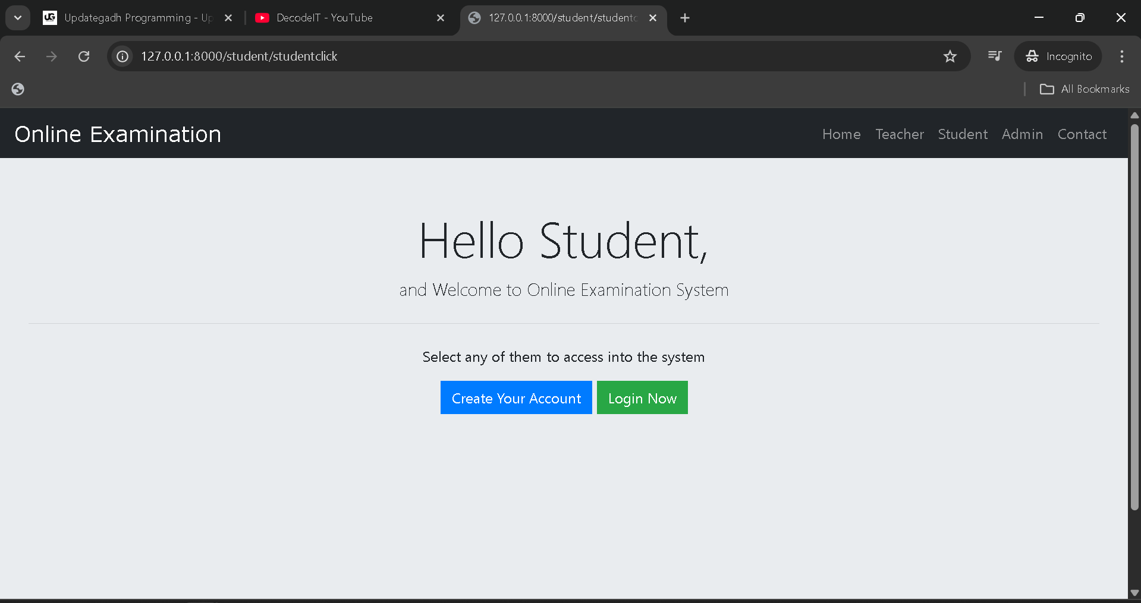Open the media controls playlist icon

click(994, 56)
